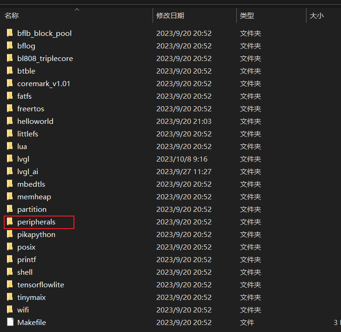Image resolution: width=341 pixels, height=332 pixels.
Task: Click the tensorflowlite folder icon
Action: 10,285
